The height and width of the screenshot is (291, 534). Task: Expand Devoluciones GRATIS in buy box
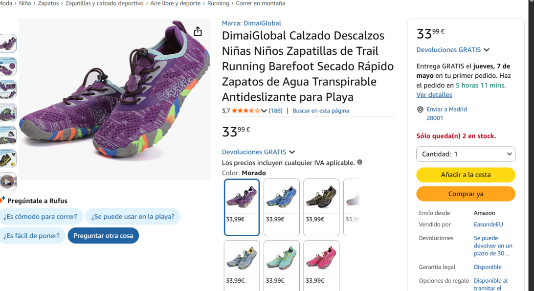tap(486, 50)
